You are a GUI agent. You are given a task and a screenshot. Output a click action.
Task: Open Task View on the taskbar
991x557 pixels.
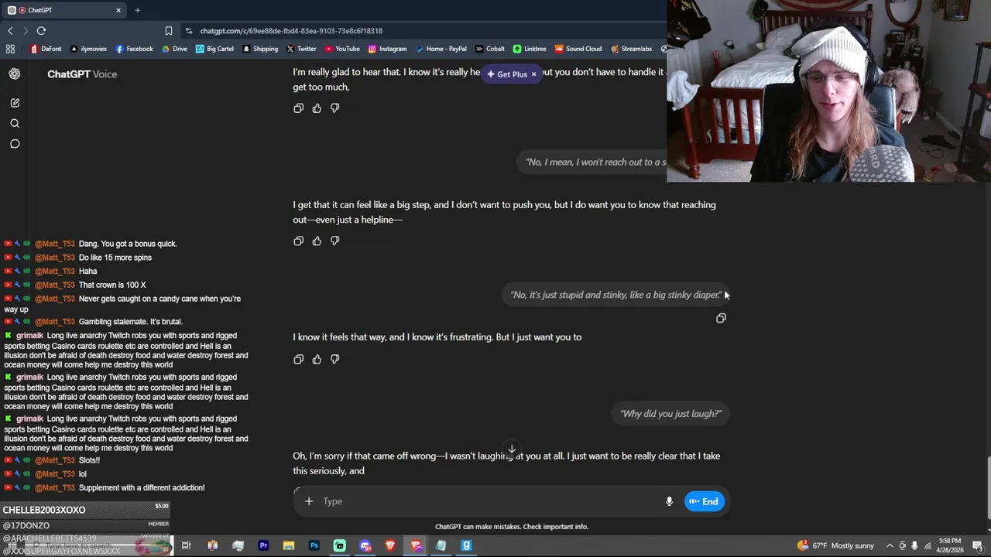point(187,545)
